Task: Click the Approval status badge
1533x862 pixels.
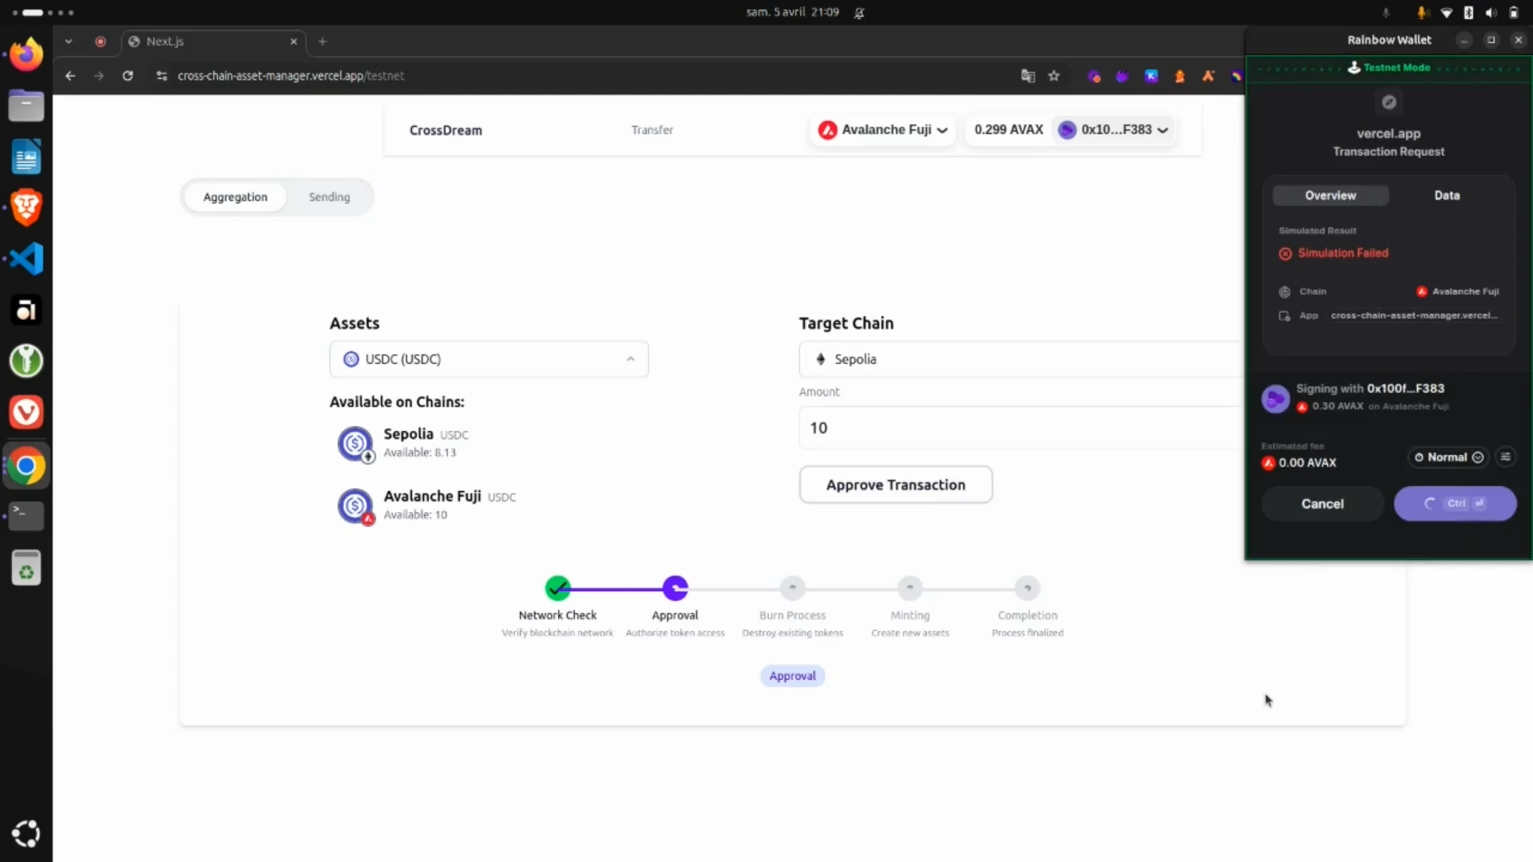Action: (x=792, y=676)
